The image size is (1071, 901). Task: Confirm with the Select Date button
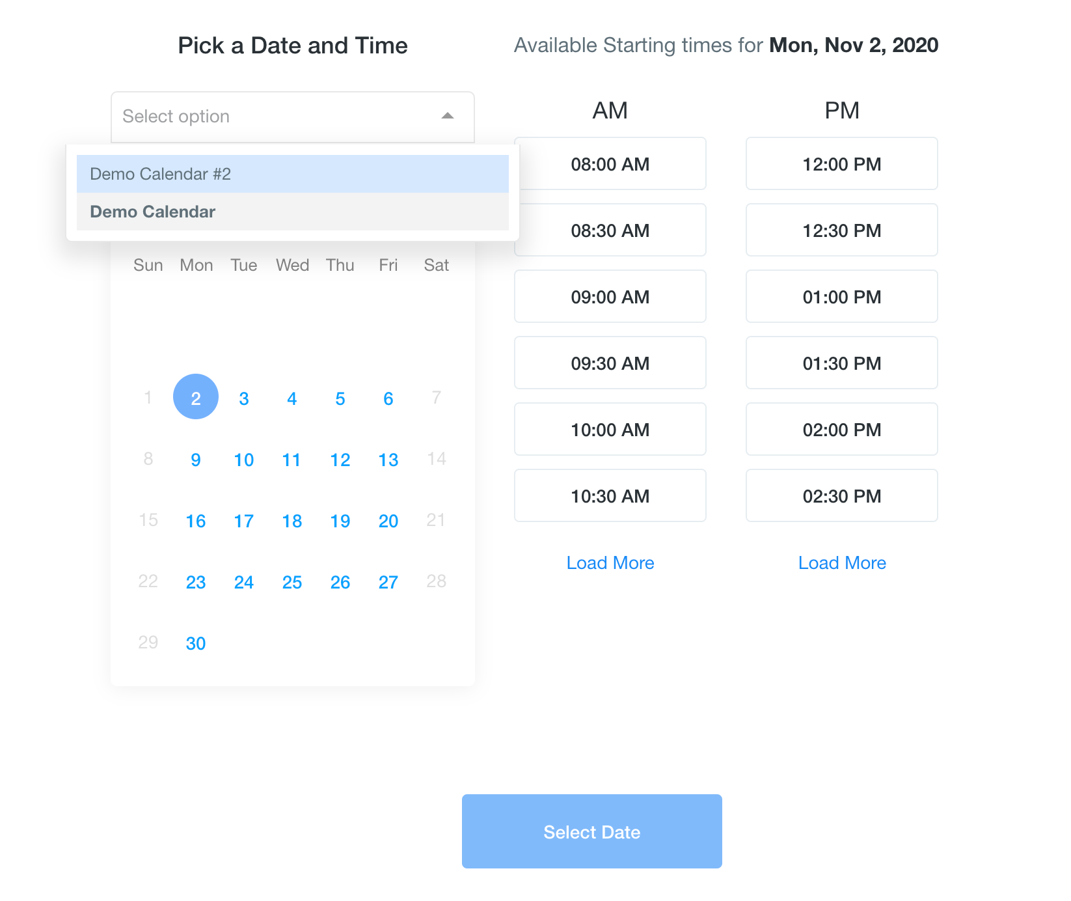tap(592, 831)
